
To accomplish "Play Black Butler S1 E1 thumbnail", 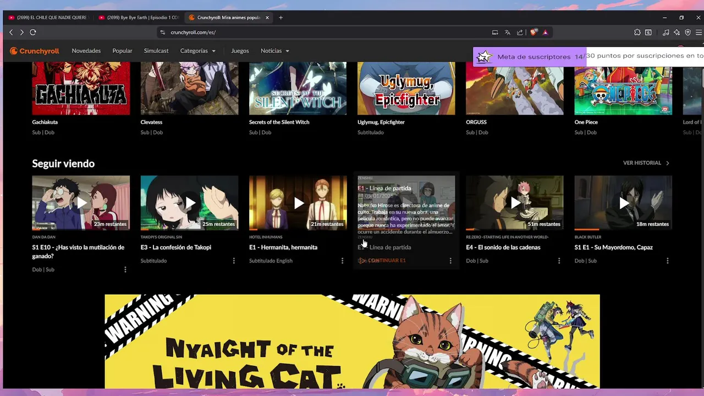I will point(623,203).
